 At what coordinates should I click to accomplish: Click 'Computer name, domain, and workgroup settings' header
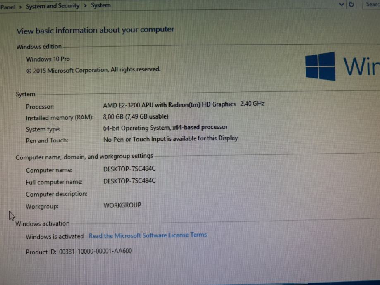84,157
